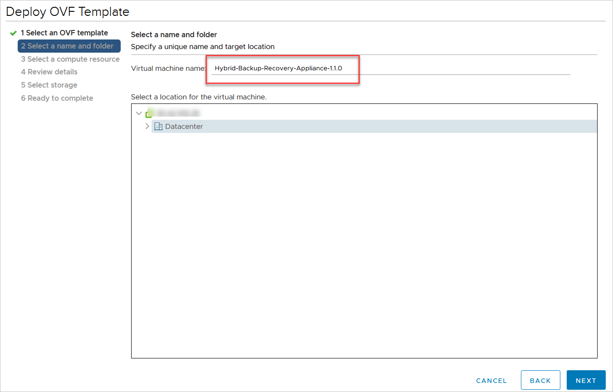Click the green checkmark beside step 1
The image size is (613, 392).
pyautogui.click(x=14, y=33)
